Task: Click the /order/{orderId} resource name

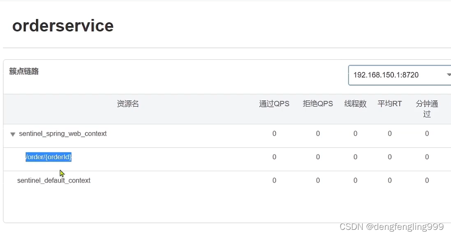Action: (48, 157)
